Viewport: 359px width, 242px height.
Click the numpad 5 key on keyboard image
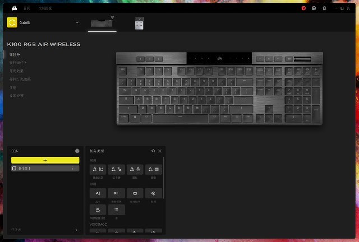tap(298, 100)
